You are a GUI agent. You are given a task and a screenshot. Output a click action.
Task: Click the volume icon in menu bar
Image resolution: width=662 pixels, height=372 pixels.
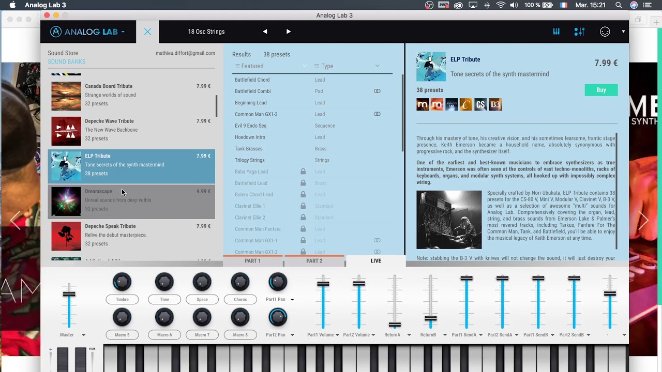514,5
